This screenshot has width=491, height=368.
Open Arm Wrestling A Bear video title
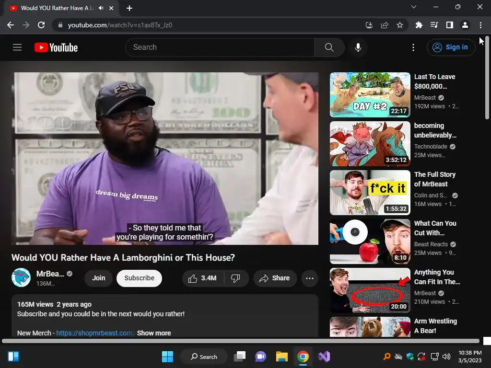coord(435,326)
